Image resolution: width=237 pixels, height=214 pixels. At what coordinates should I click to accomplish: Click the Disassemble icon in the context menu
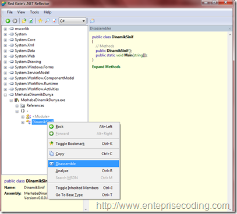click(x=51, y=164)
